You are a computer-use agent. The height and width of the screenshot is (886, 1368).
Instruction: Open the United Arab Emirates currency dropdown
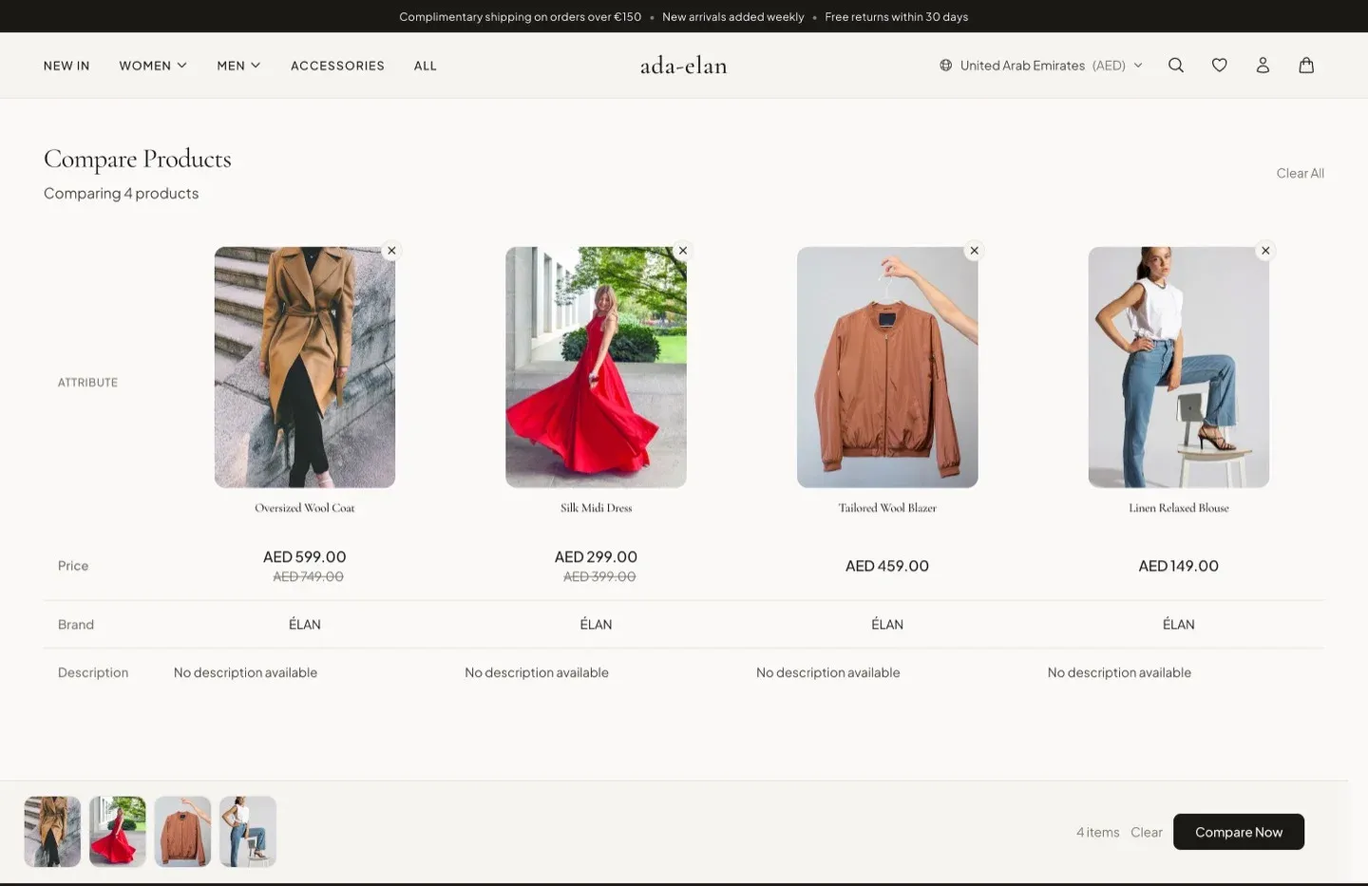coord(1040,65)
